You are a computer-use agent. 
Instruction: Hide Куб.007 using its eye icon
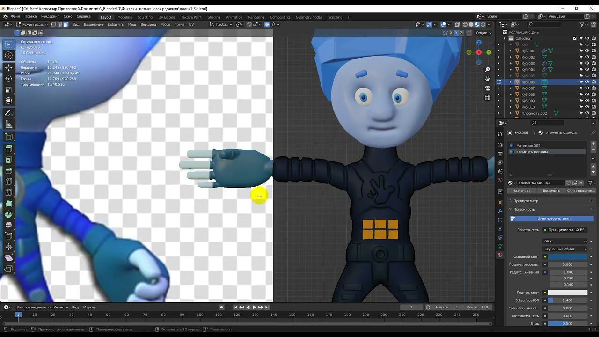[587, 88]
